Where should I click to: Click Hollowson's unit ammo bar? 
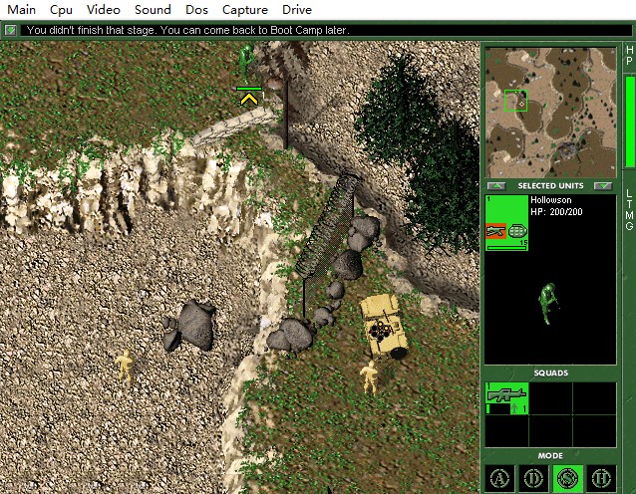(506, 248)
